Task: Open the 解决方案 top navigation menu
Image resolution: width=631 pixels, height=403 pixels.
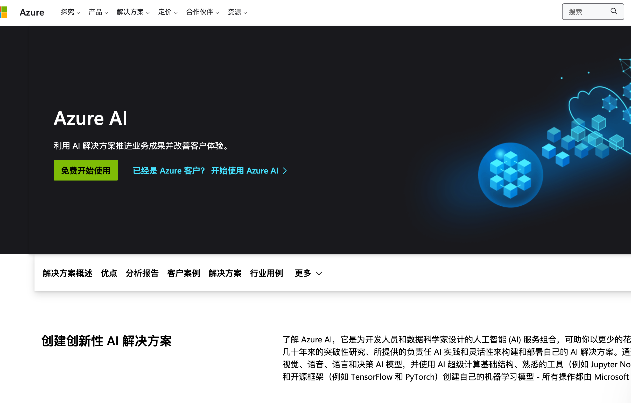Action: point(133,12)
